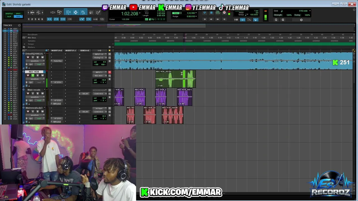Toggle Tab to Transients button
The width and height of the screenshot is (358, 201).
tap(50, 19)
